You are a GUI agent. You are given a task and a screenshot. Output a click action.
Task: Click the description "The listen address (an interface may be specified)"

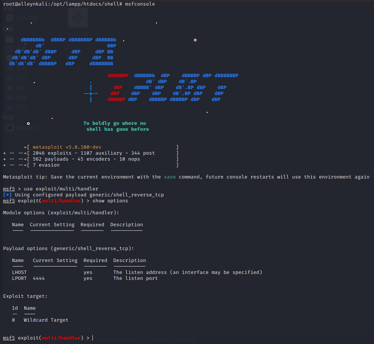[188, 272]
